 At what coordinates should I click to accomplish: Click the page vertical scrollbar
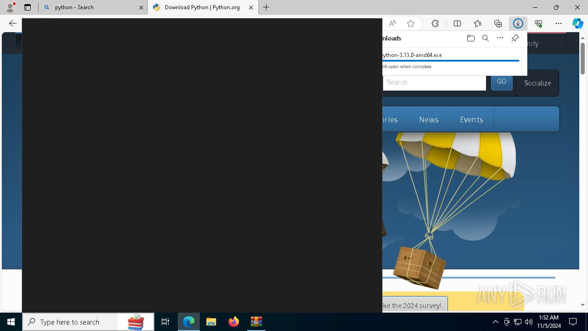pyautogui.click(x=582, y=59)
